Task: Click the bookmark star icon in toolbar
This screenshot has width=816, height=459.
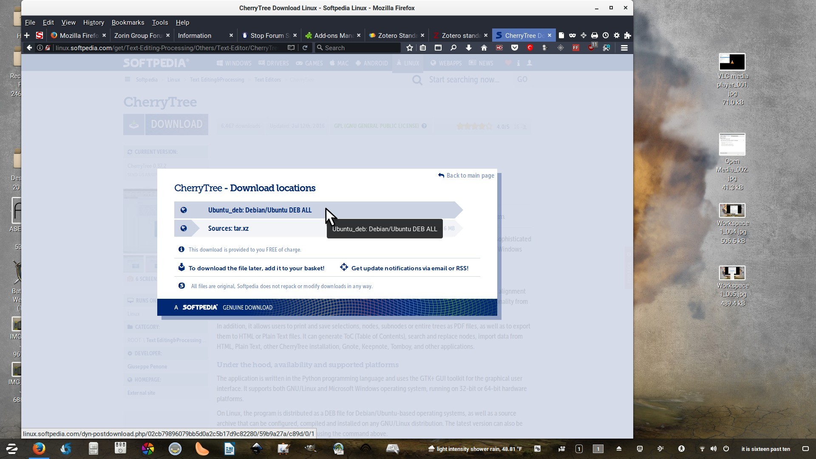Action: [x=409, y=48]
